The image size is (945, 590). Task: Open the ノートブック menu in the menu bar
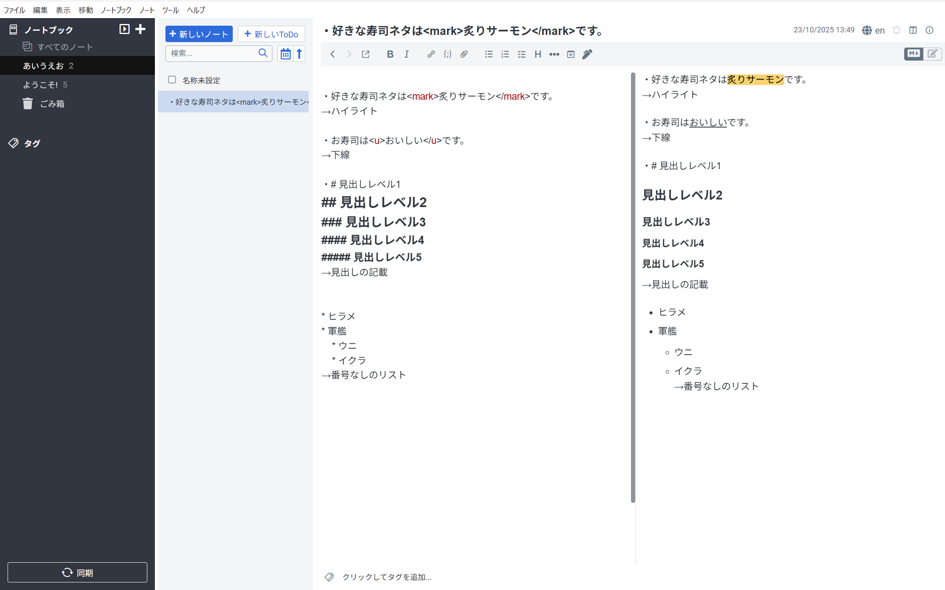[x=116, y=10]
